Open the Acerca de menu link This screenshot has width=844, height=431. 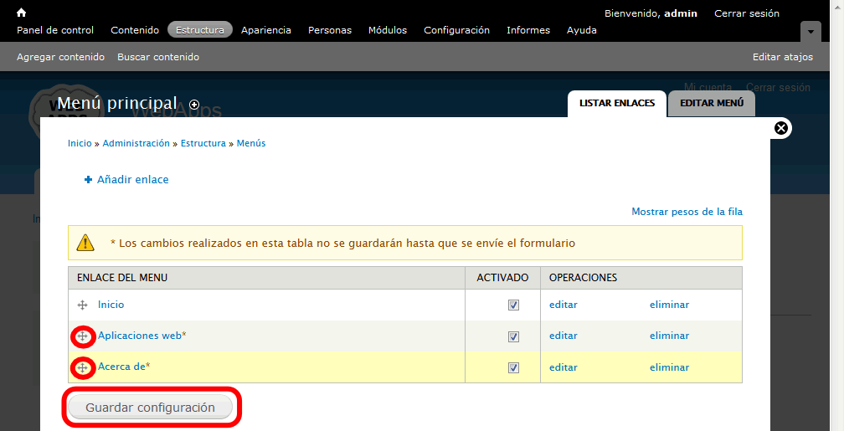tap(121, 367)
